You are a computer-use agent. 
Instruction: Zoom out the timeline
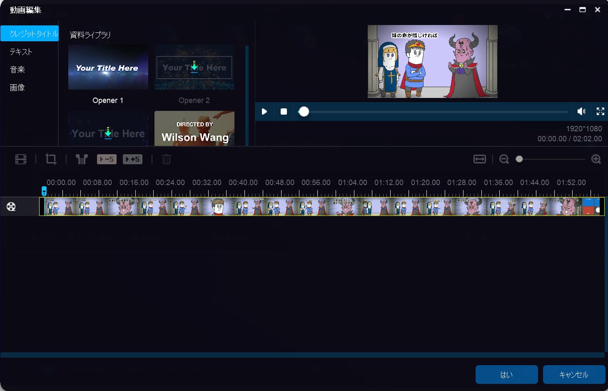coord(504,159)
